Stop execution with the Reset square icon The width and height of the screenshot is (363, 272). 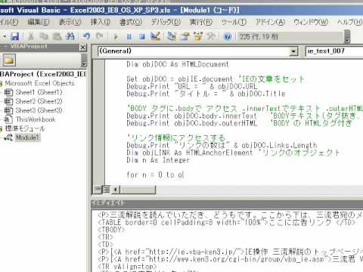pyautogui.click(x=142, y=37)
